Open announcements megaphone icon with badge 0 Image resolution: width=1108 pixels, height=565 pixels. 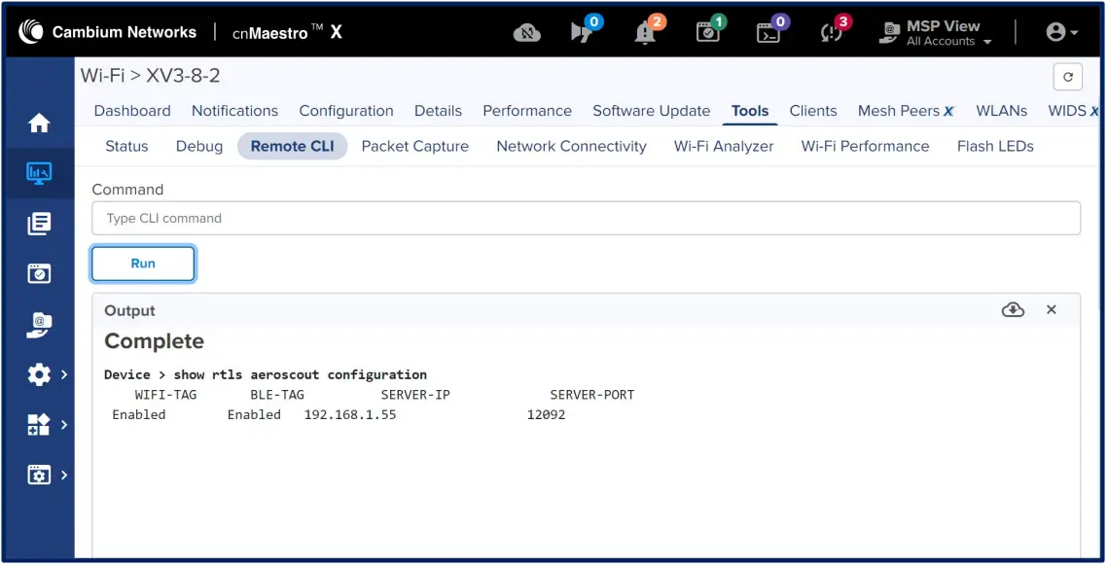click(x=586, y=30)
